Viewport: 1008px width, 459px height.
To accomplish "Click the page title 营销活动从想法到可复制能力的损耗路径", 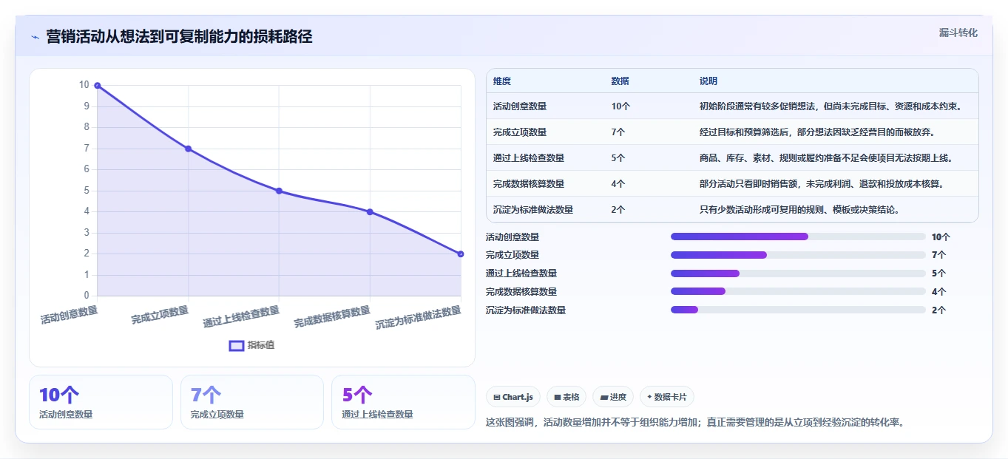I will 179,36.
